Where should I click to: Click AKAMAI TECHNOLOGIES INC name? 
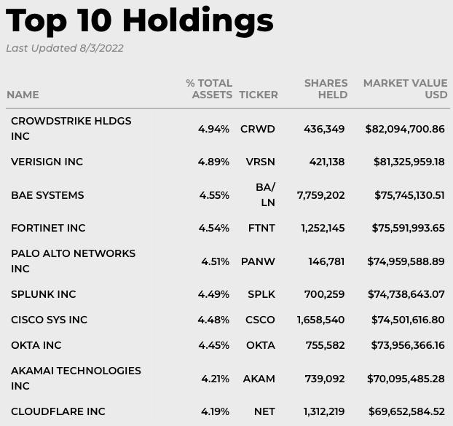point(76,379)
